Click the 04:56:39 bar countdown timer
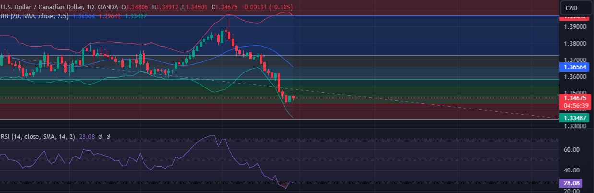The width and height of the screenshot is (594, 193). pos(576,105)
